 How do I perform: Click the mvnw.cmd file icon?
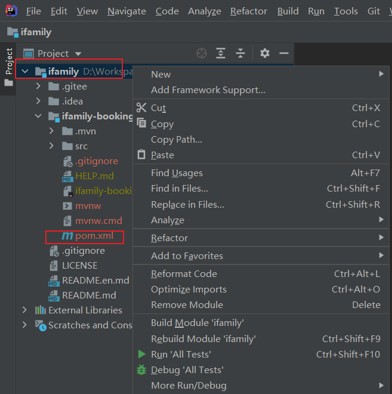tap(67, 221)
